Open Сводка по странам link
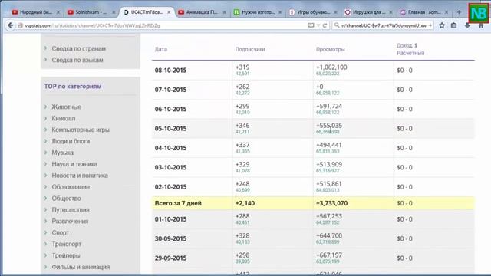The width and height of the screenshot is (491, 276). click(x=78, y=48)
